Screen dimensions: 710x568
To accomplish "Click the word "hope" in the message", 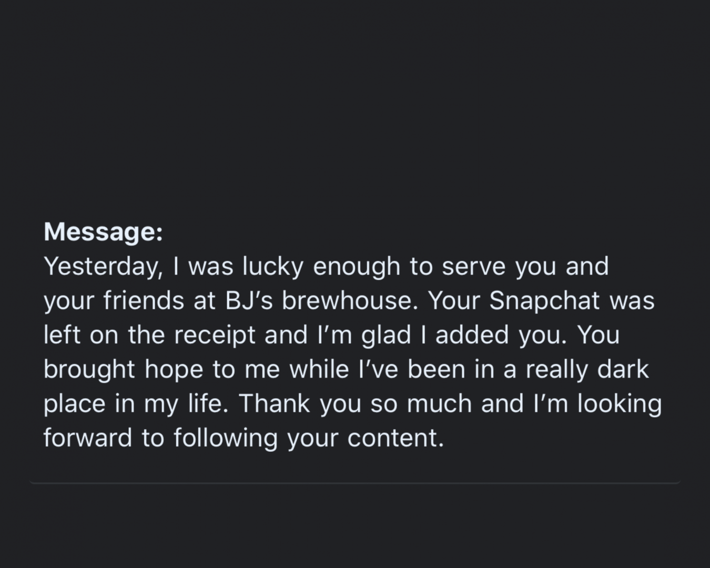I will click(x=174, y=369).
